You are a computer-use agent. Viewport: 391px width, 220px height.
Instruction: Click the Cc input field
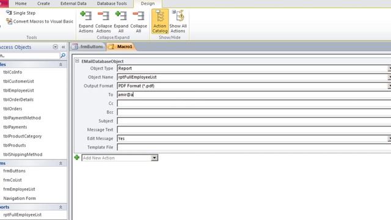tap(254, 103)
